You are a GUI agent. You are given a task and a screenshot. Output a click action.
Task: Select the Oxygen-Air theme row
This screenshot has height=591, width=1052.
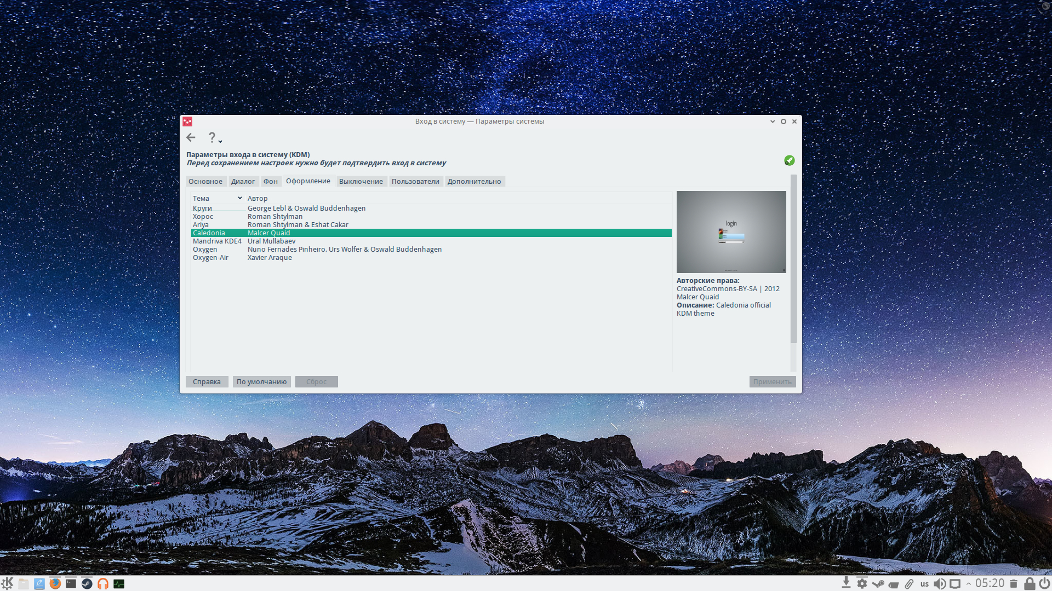pyautogui.click(x=210, y=258)
